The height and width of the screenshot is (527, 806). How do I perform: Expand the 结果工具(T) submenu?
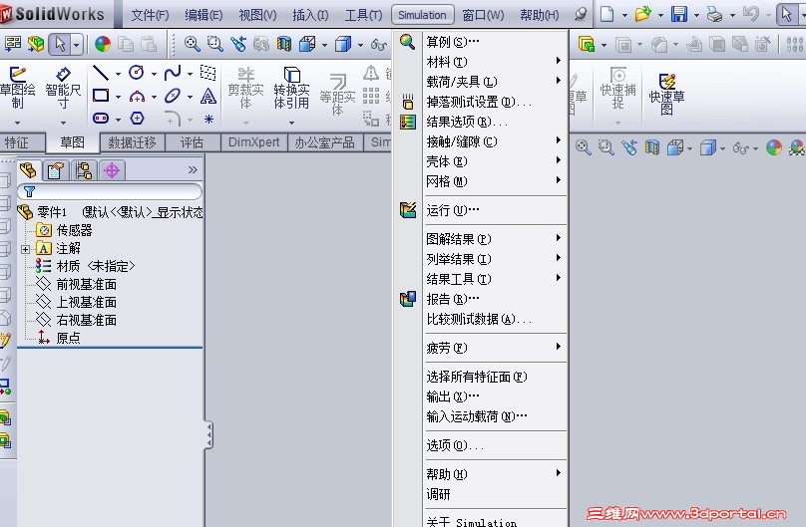(495, 279)
